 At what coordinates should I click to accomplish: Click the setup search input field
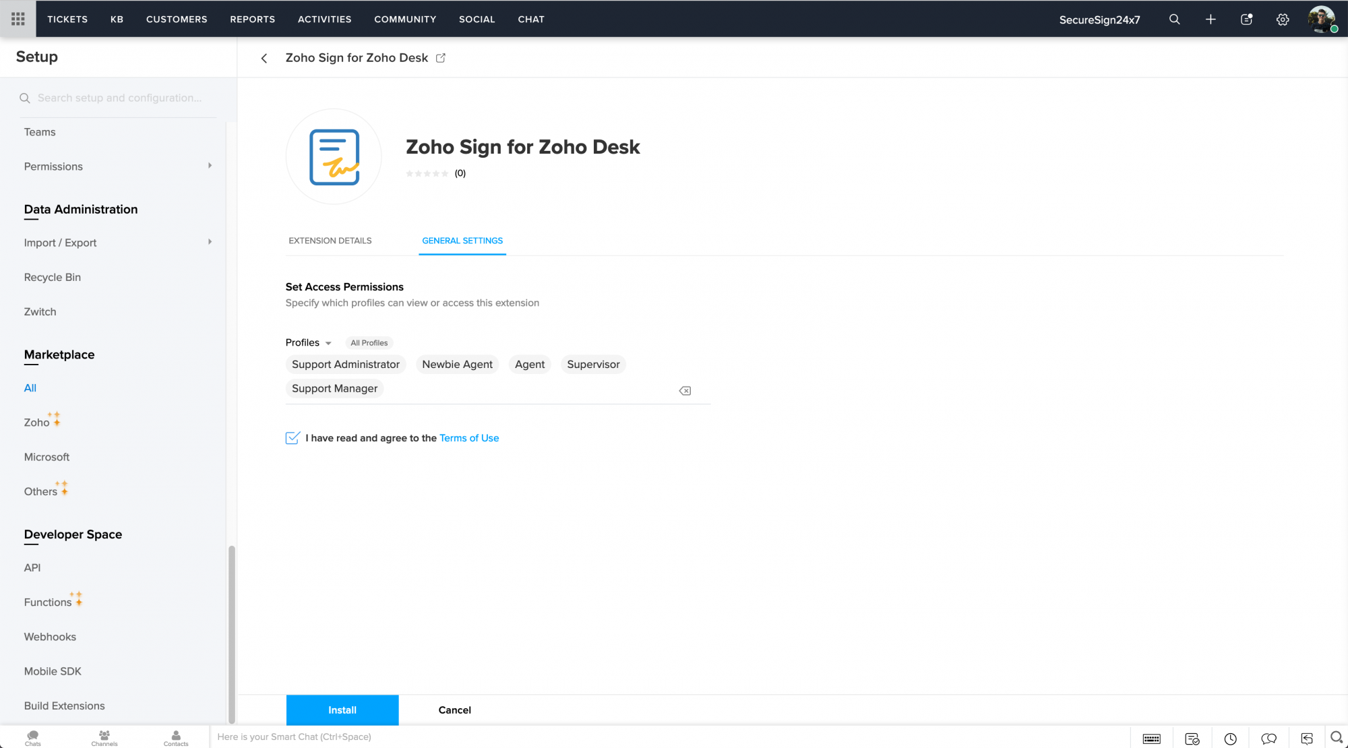(x=119, y=98)
